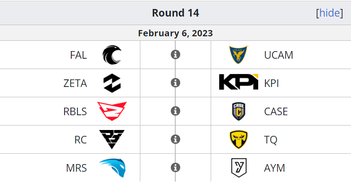The image size is (351, 182).
Task: Open match info for FAL vs UCAM
Action: pyautogui.click(x=176, y=55)
